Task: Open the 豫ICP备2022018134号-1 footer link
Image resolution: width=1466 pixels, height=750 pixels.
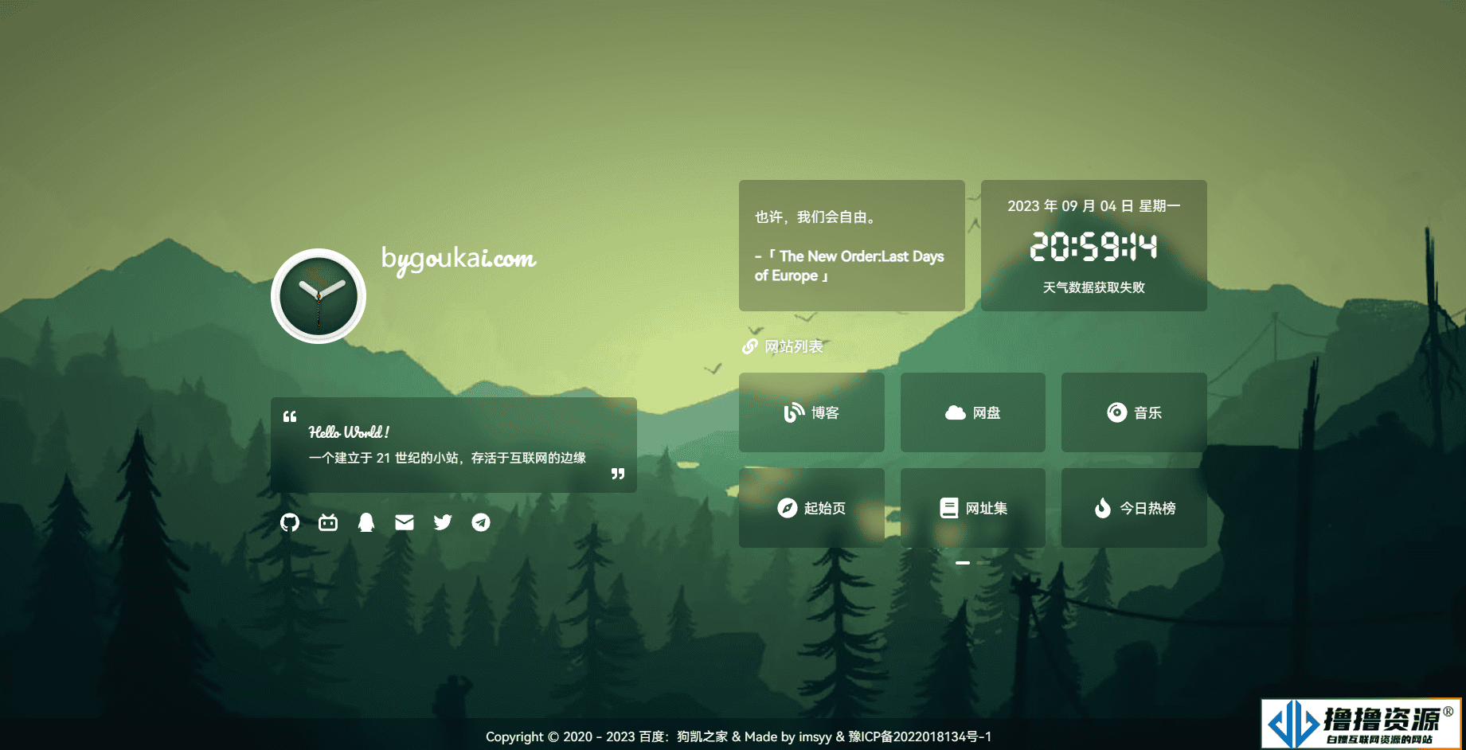Action: 921,736
